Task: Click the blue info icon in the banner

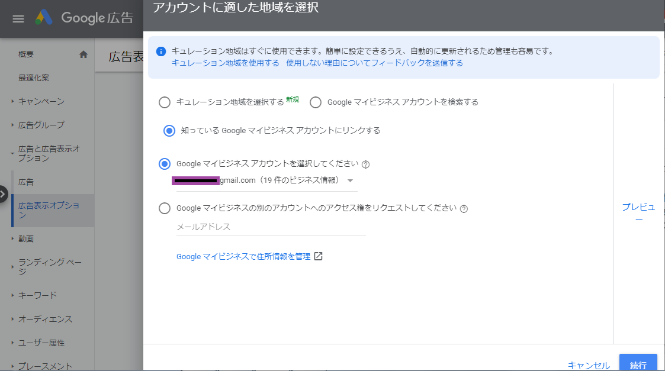Action: pyautogui.click(x=161, y=51)
